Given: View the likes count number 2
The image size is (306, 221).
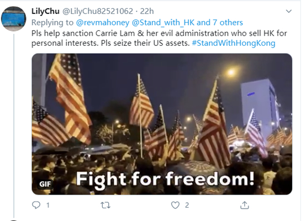Looking at the screenshot, I should [x=187, y=205].
